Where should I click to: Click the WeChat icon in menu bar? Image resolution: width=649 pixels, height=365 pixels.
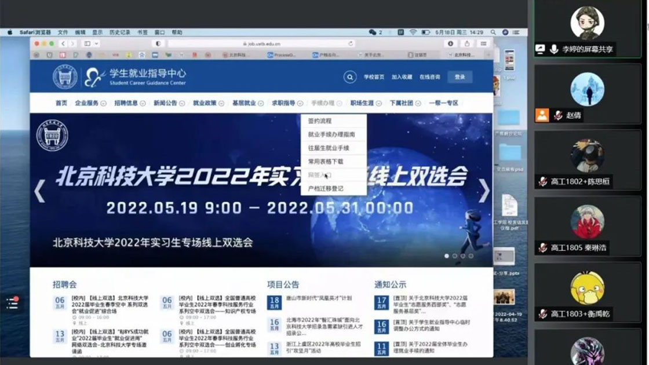pyautogui.click(x=373, y=32)
